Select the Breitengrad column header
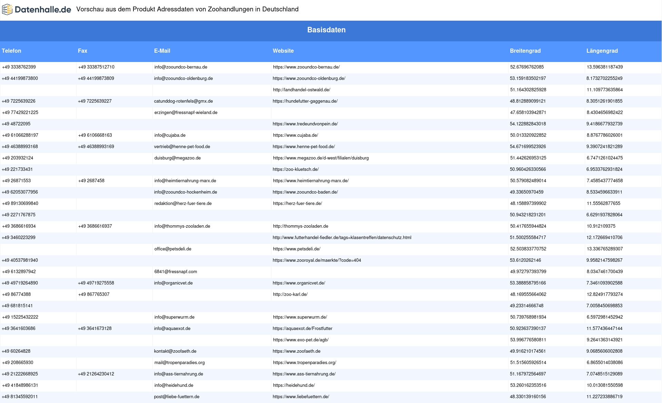Screen dimensions: 662x403 [525, 51]
